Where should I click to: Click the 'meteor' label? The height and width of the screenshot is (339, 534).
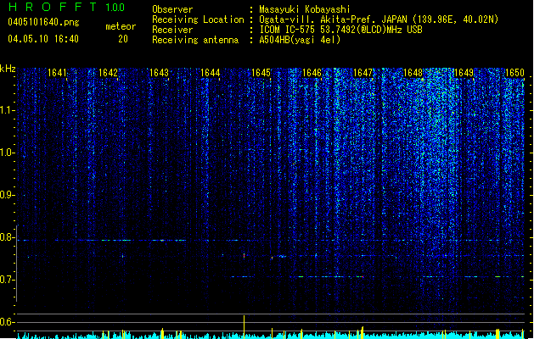coord(121,26)
